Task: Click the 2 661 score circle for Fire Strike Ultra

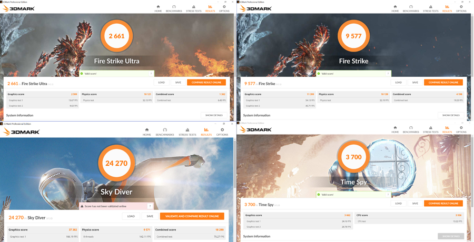Action: (x=117, y=36)
